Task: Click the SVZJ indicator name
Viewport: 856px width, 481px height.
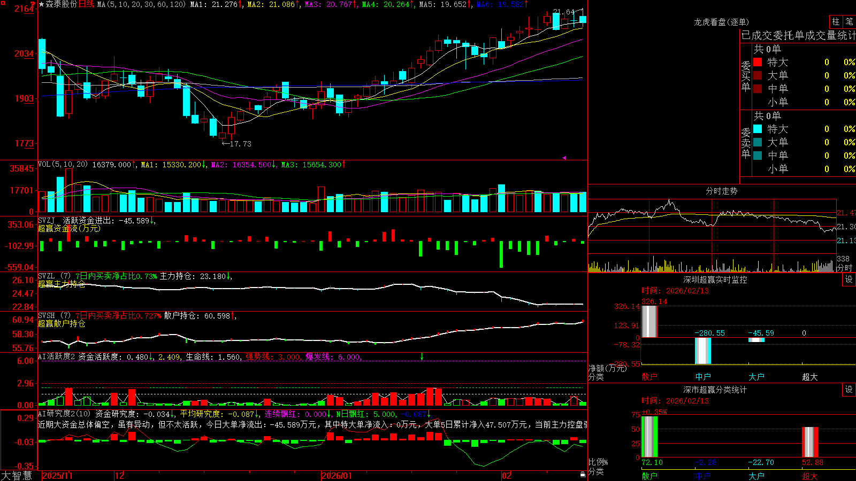Action: tap(47, 220)
